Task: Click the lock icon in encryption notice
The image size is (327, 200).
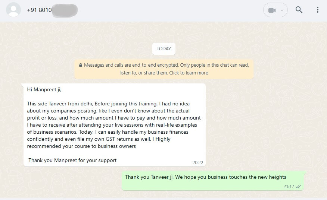Action: coord(81,65)
